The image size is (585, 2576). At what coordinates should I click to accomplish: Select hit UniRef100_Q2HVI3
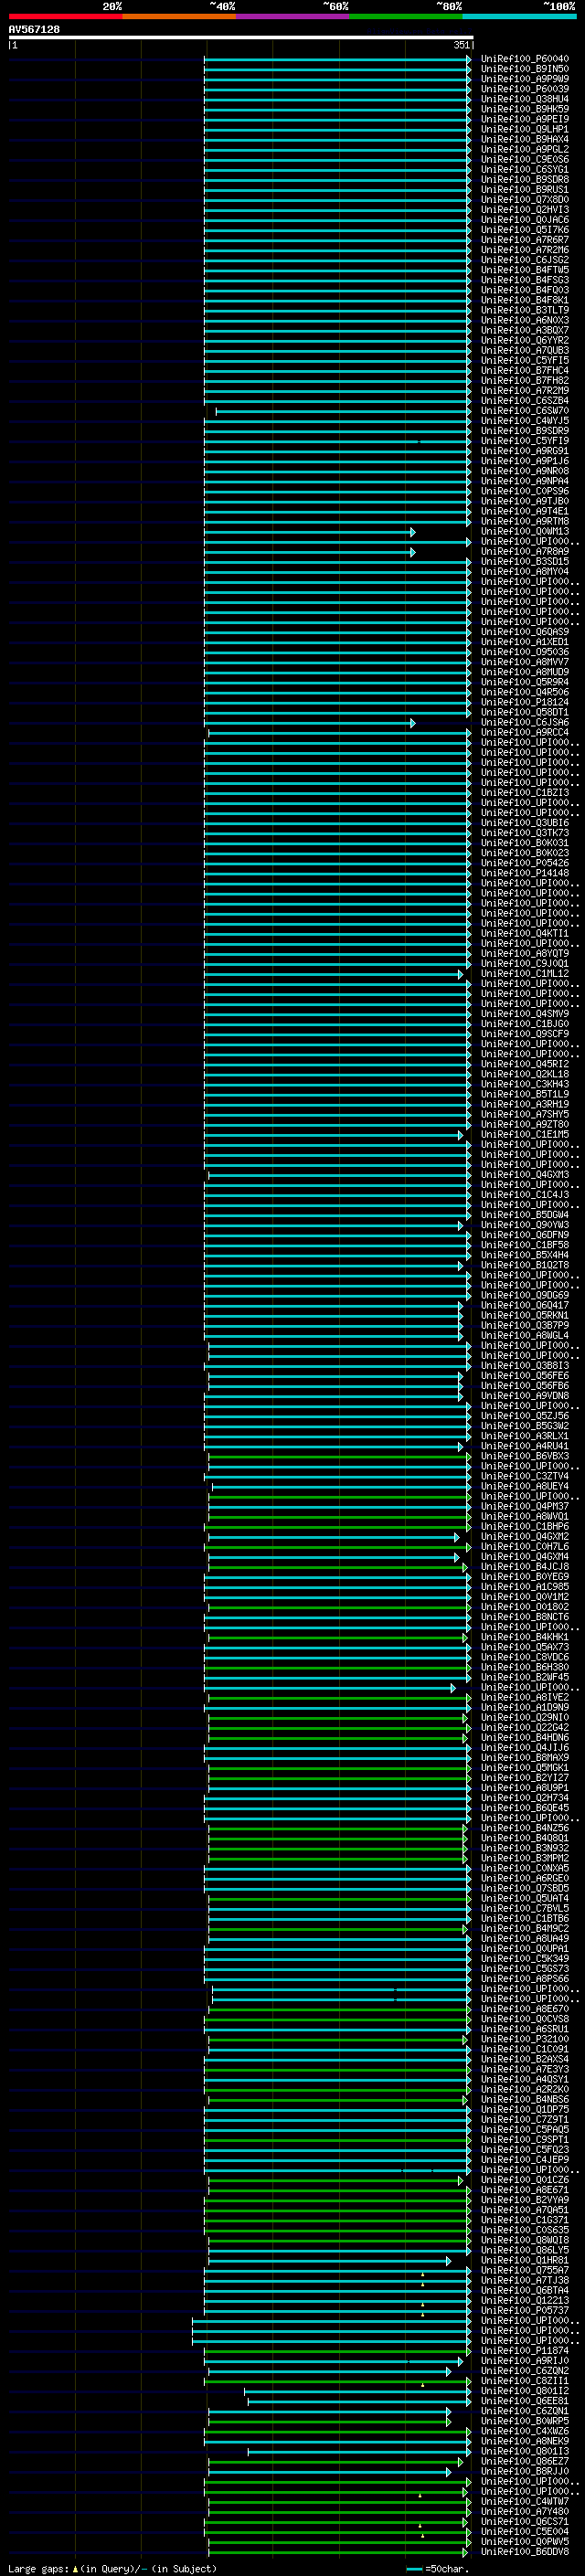tap(524, 210)
